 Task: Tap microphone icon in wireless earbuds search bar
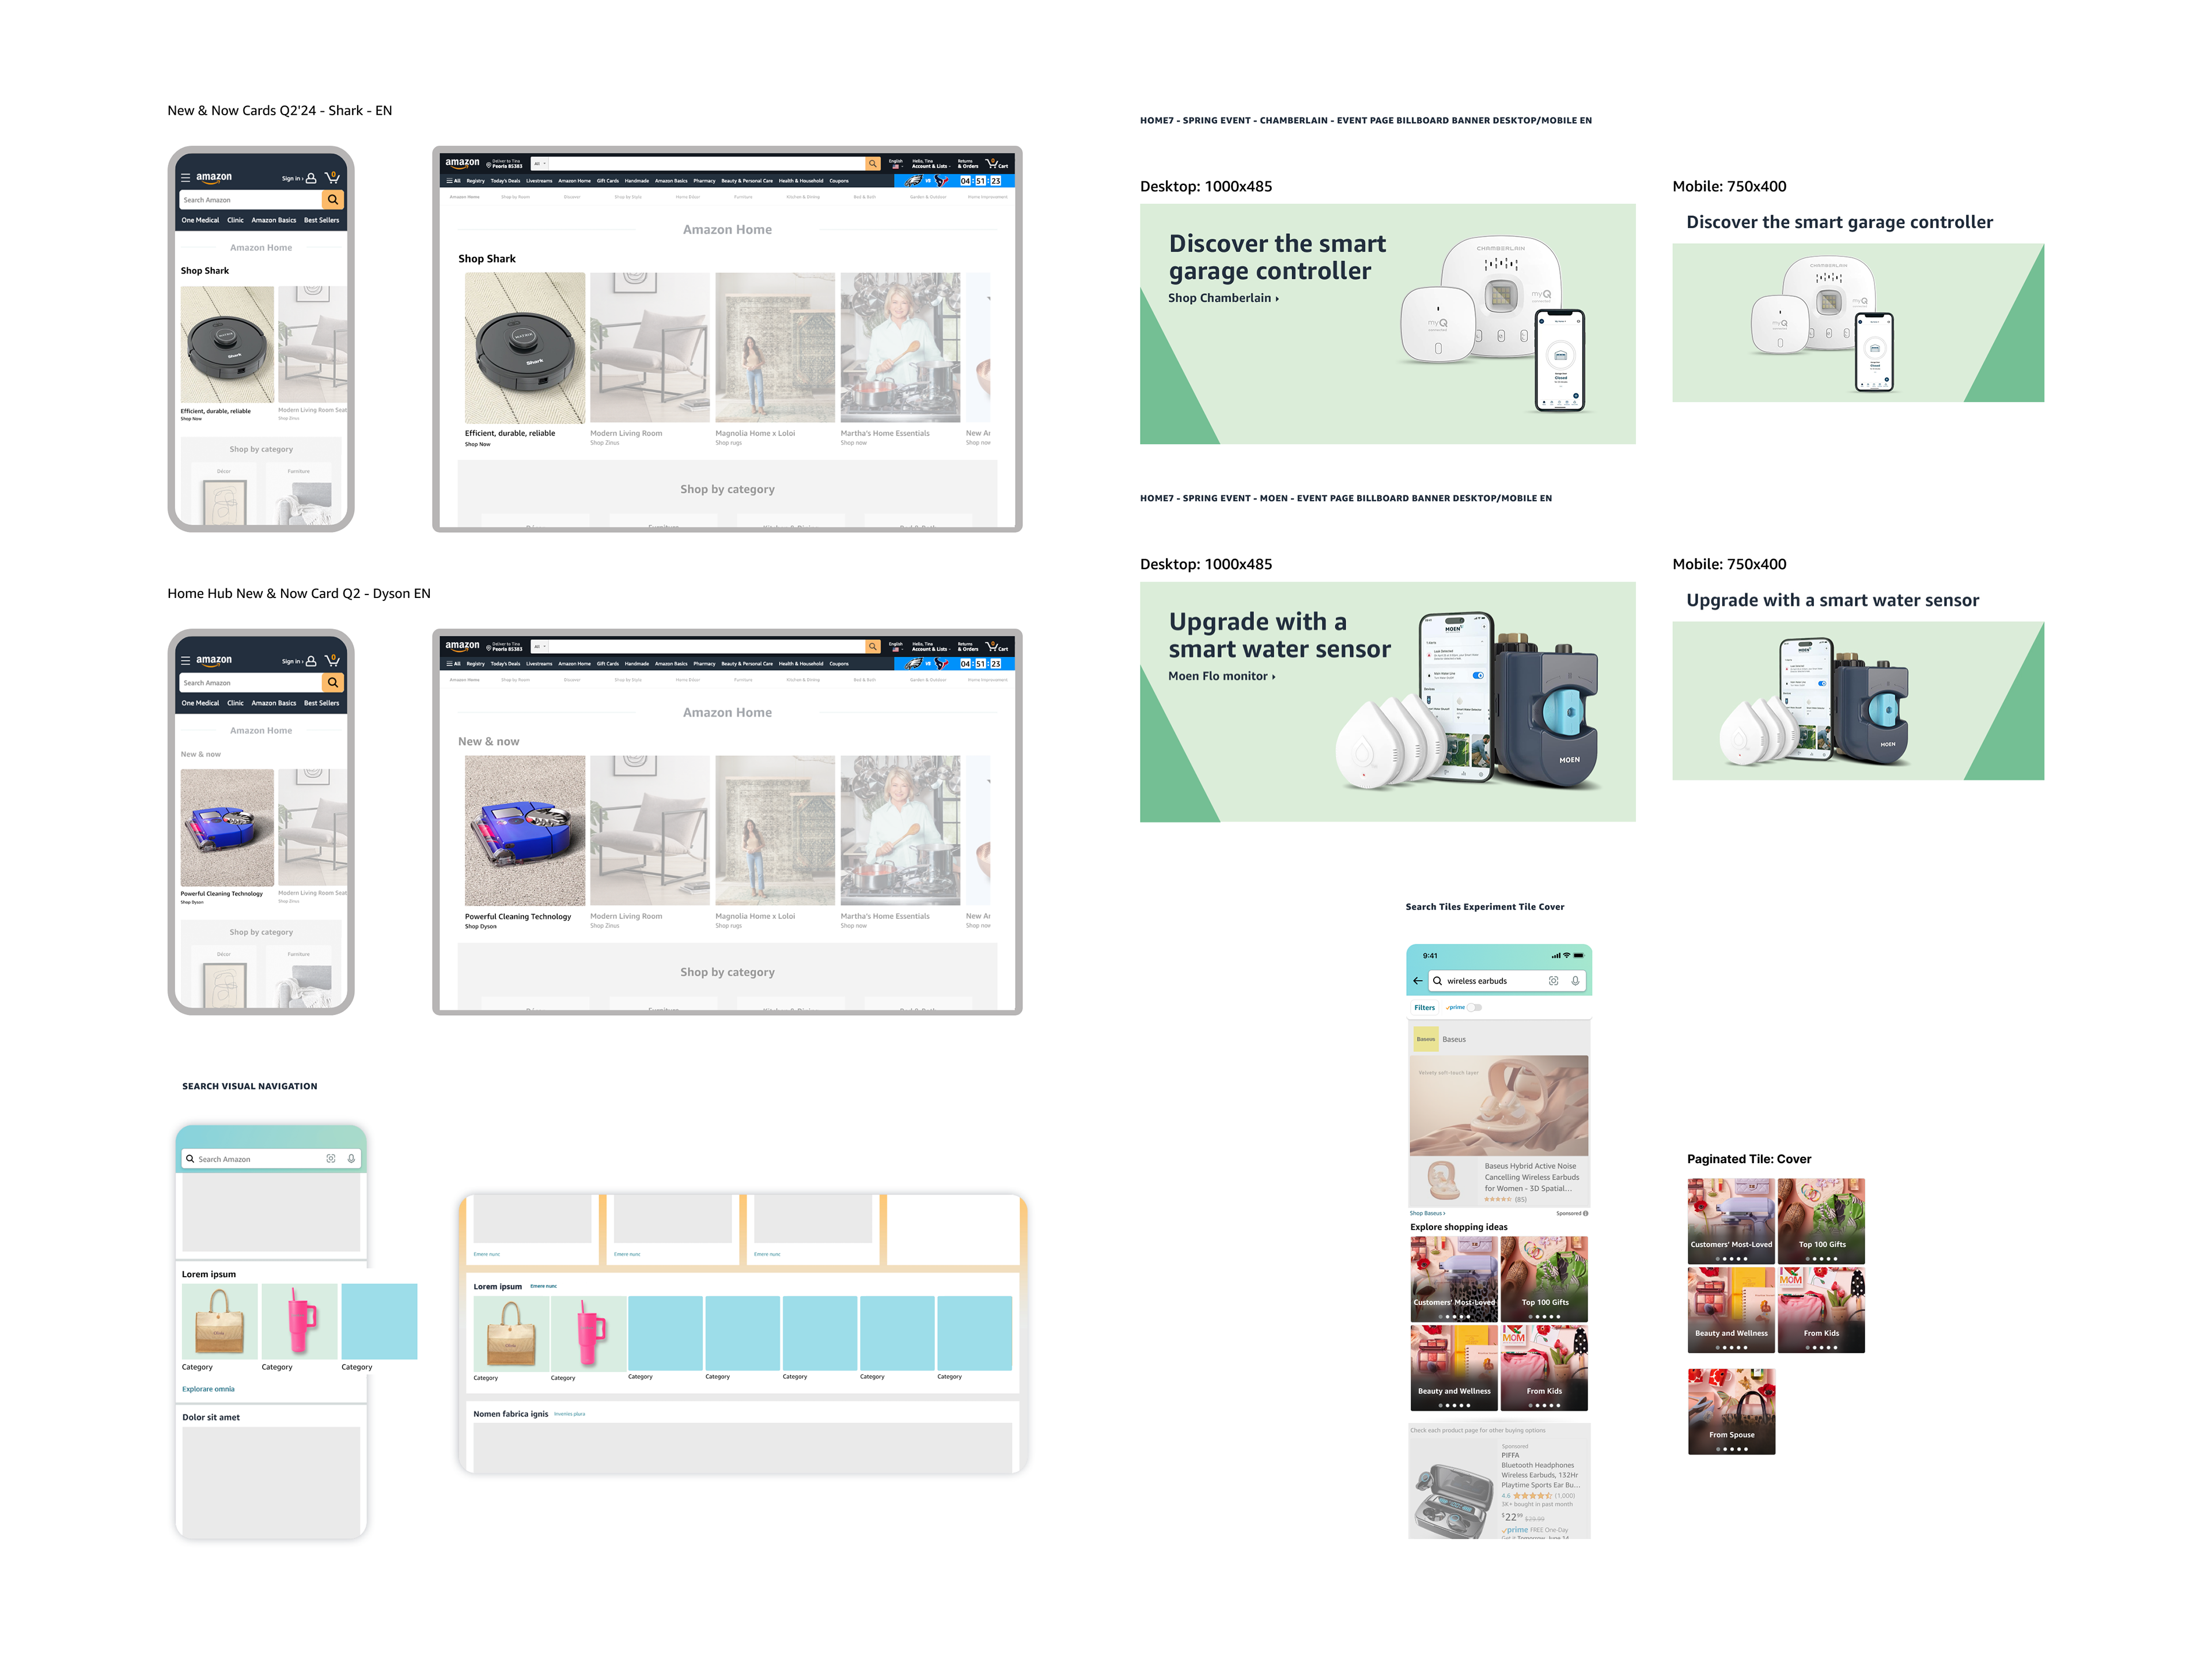(1575, 981)
